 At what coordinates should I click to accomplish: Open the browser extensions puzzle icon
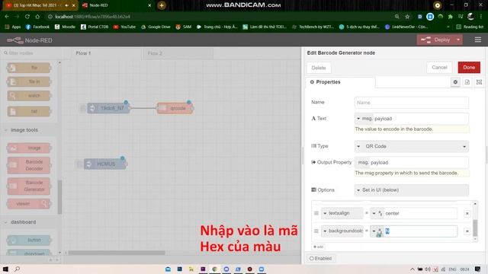[451, 17]
